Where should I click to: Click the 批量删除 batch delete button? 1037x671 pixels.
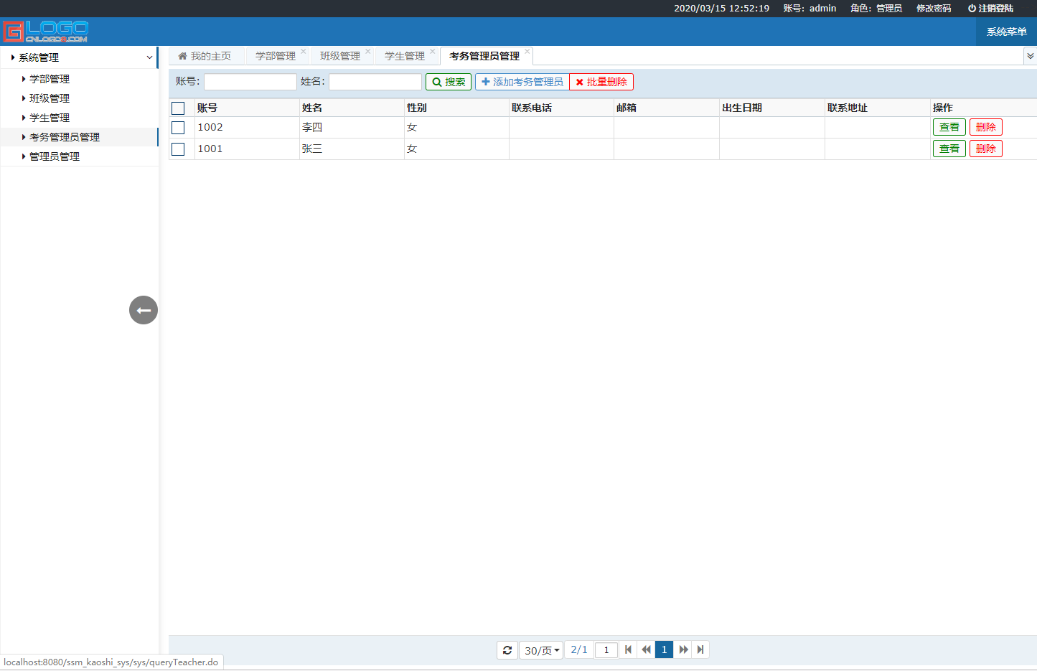[x=601, y=82]
